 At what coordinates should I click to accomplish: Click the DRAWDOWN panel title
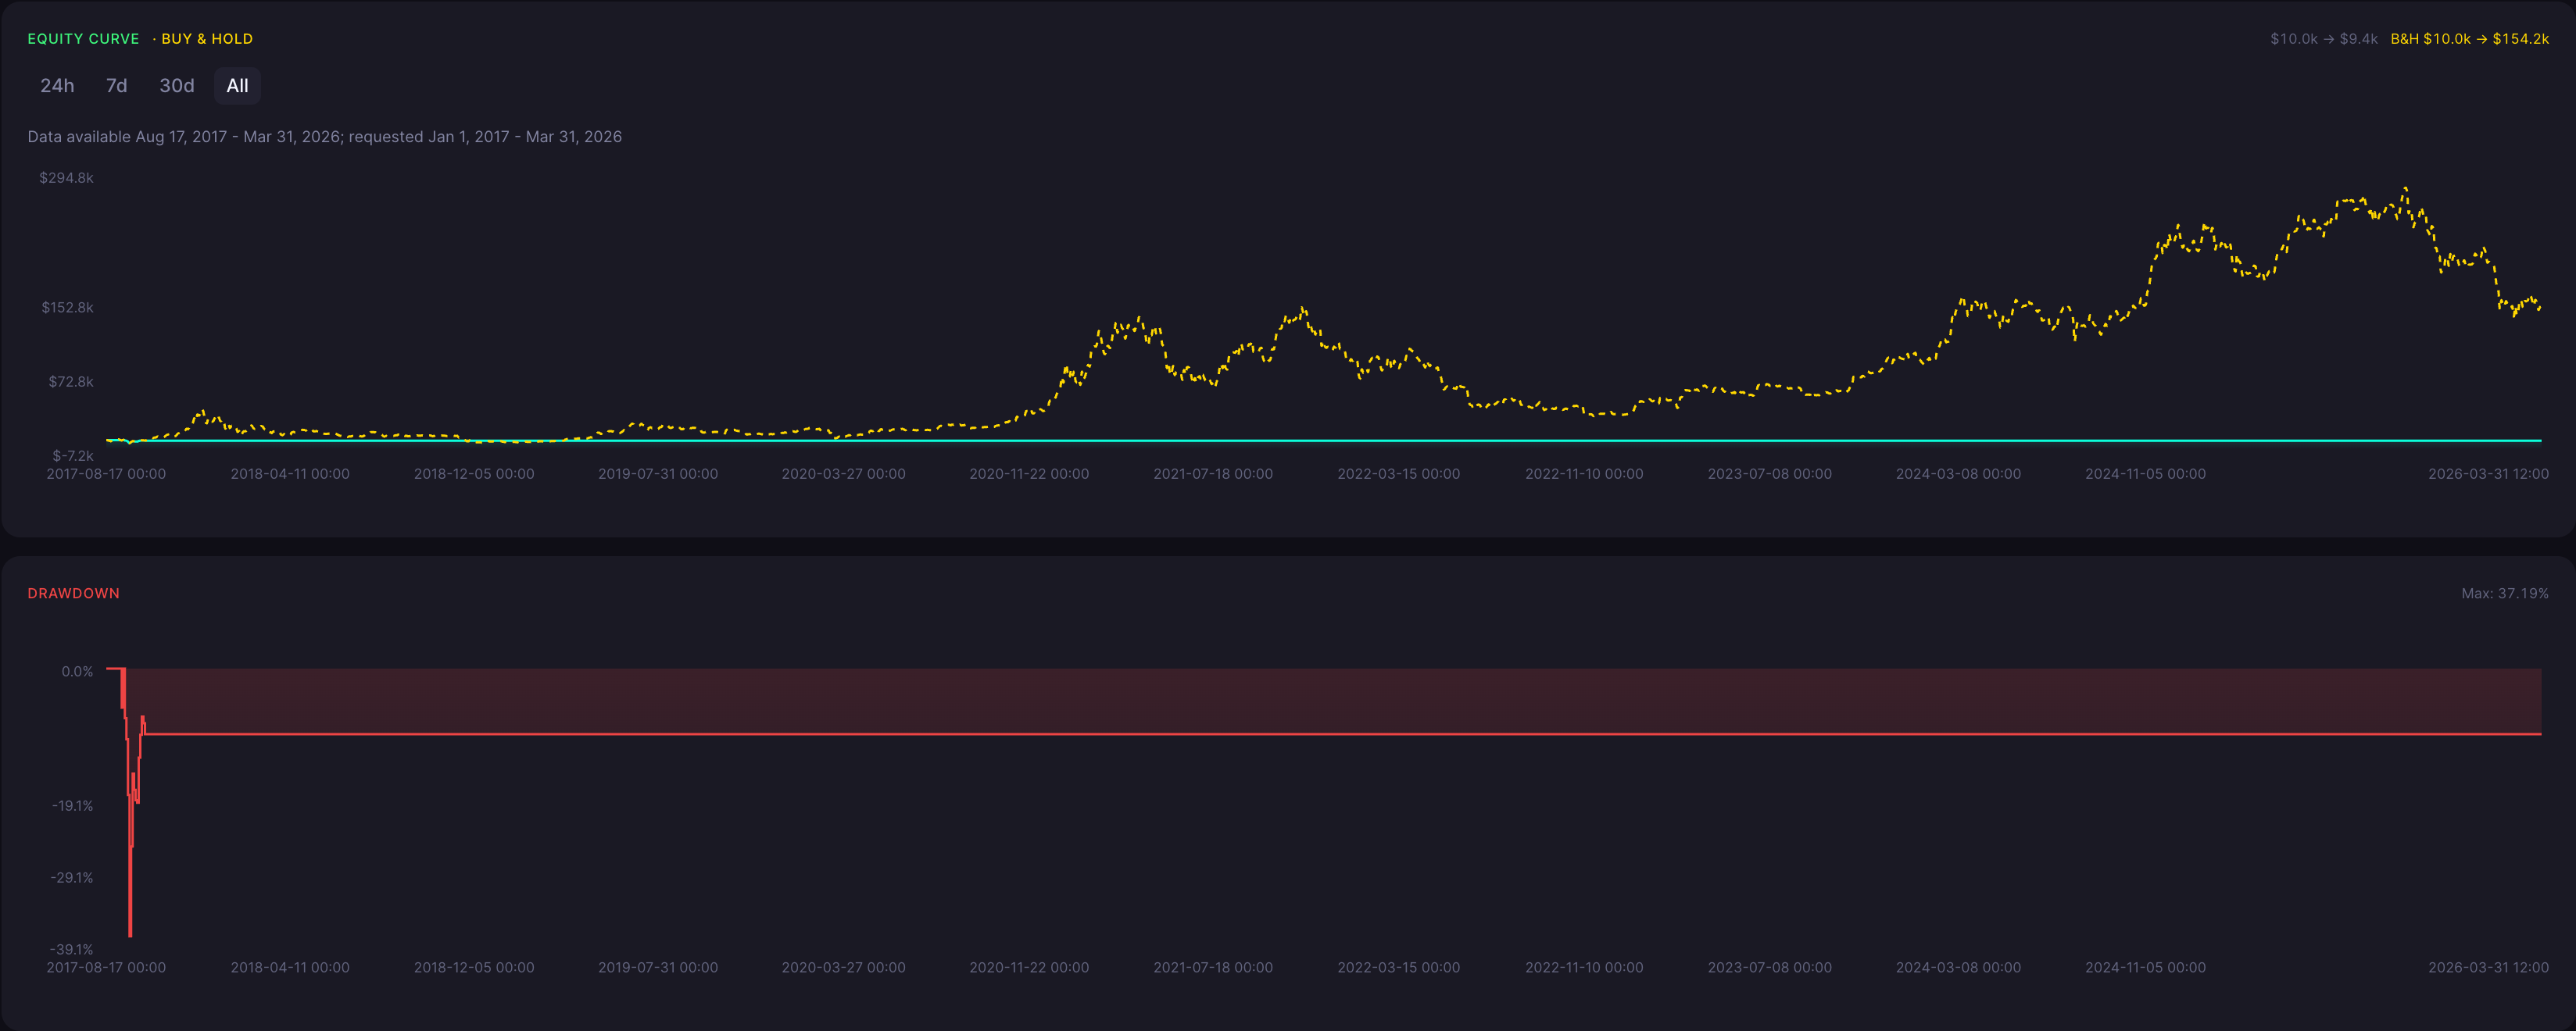[73, 594]
